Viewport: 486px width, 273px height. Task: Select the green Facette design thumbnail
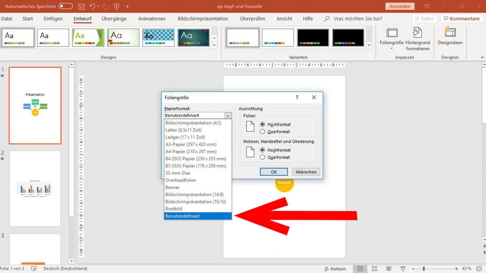point(88,38)
